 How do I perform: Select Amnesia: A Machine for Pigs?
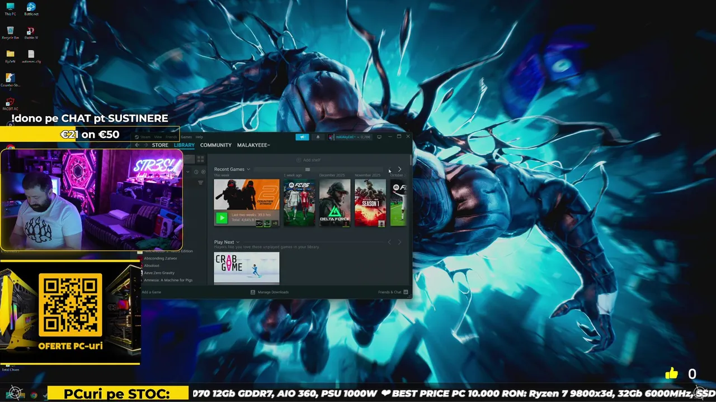(x=168, y=280)
